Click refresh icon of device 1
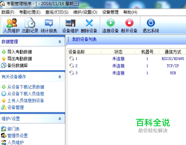 (x=72, y=59)
